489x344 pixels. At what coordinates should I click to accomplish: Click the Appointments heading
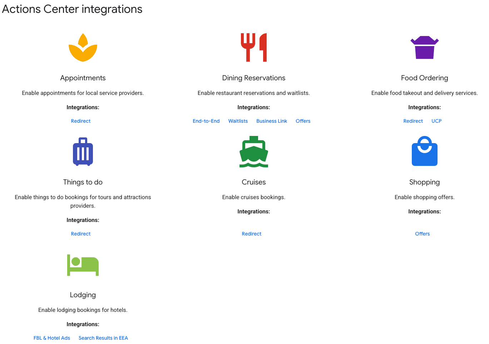coord(83,78)
